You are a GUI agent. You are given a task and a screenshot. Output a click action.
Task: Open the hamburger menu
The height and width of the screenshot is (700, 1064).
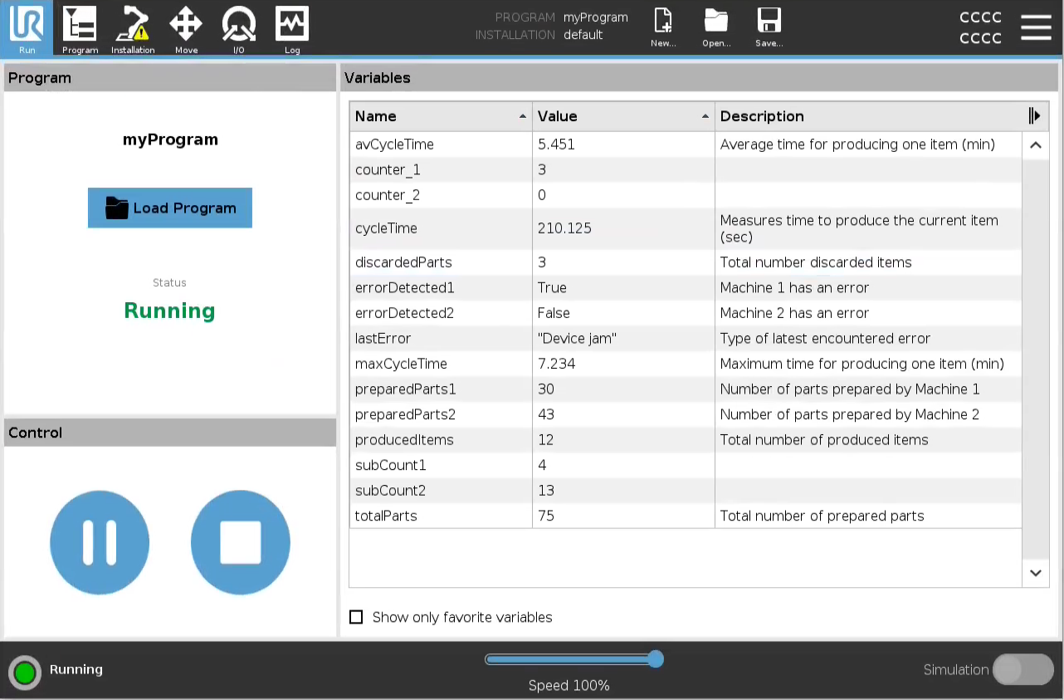[x=1036, y=27]
